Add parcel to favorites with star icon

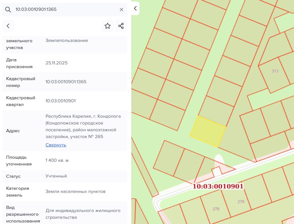pyautogui.click(x=108, y=26)
